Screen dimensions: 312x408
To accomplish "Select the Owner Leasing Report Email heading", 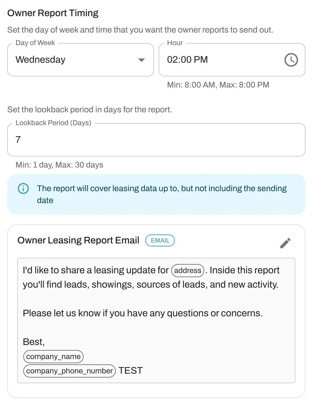I will (78, 240).
